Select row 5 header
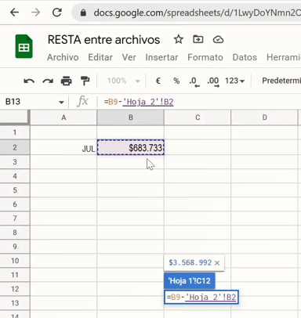This screenshot has height=318, width=301. tap(15, 190)
